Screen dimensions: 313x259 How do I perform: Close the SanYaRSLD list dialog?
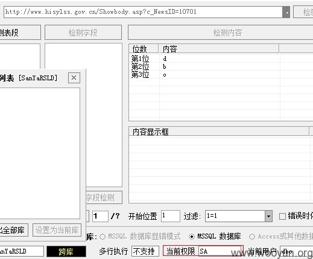74,78
